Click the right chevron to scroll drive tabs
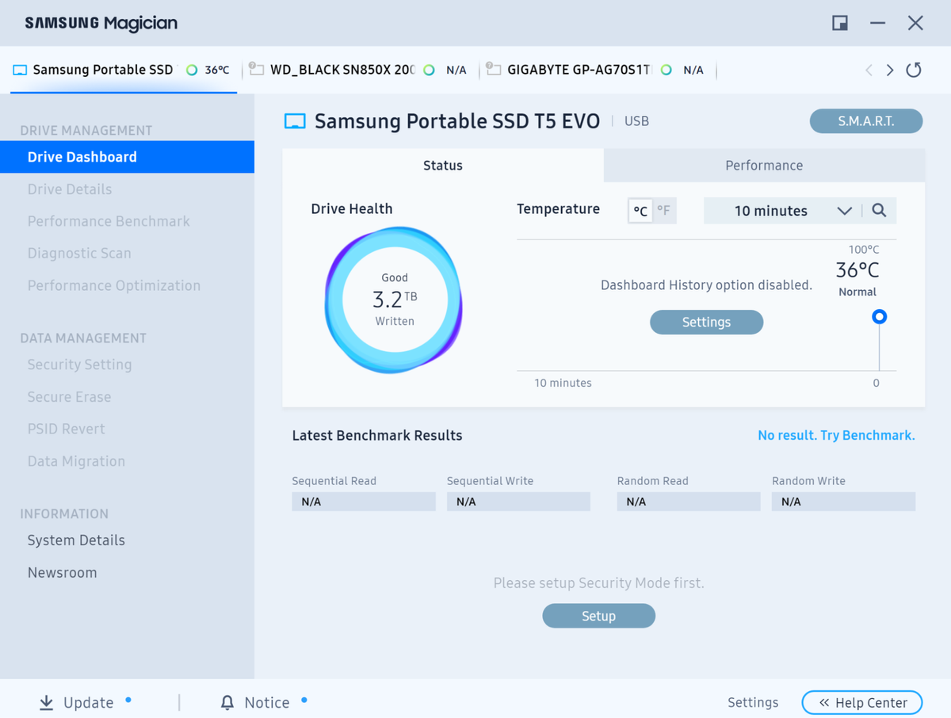This screenshot has width=951, height=718. pyautogui.click(x=889, y=70)
